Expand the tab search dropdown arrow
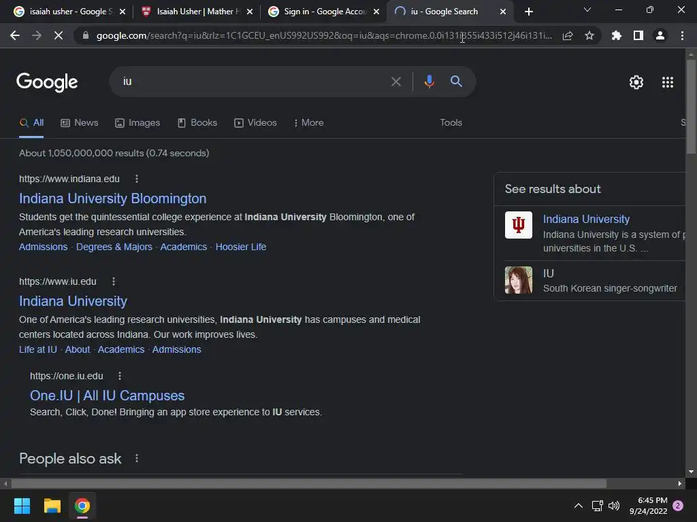This screenshot has height=522, width=697. pyautogui.click(x=587, y=10)
